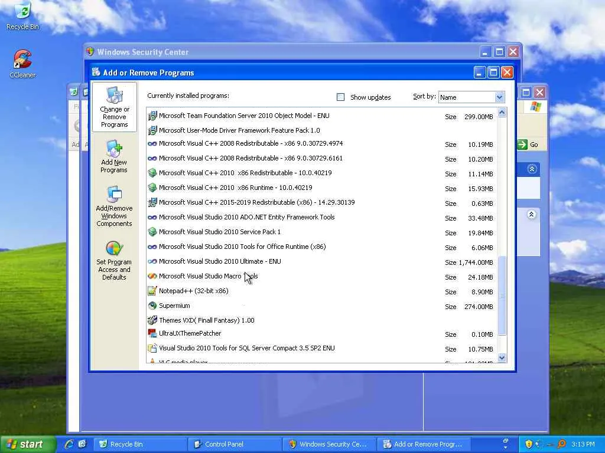This screenshot has width=605, height=453.
Task: Click the Supermium program icon
Action: pos(152,306)
